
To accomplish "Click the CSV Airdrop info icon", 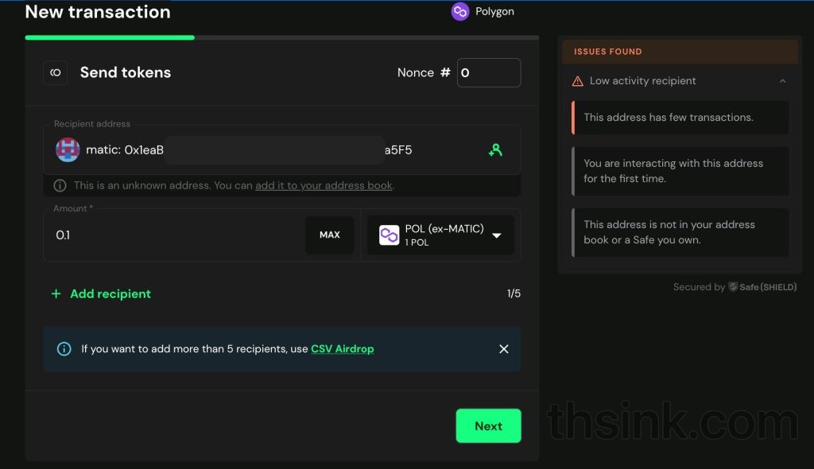I will pyautogui.click(x=64, y=349).
